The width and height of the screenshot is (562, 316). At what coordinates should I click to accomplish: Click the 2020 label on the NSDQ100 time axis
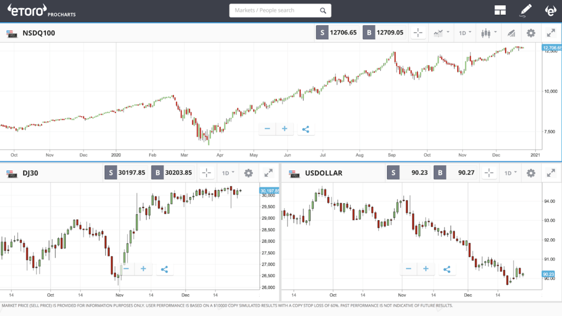116,155
